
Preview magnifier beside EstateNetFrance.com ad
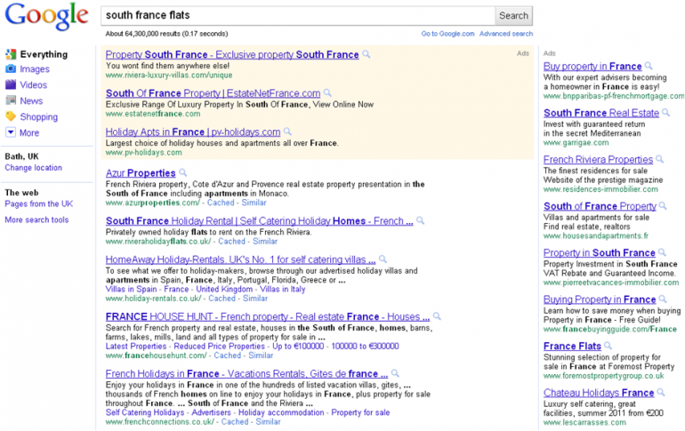click(327, 92)
